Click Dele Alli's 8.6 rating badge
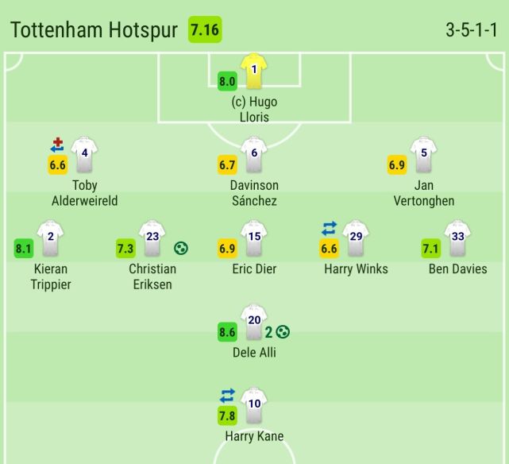Screen dimensions: 509x464 [x=227, y=332]
